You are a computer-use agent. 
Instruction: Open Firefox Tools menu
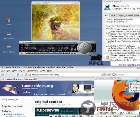pos(43,71)
